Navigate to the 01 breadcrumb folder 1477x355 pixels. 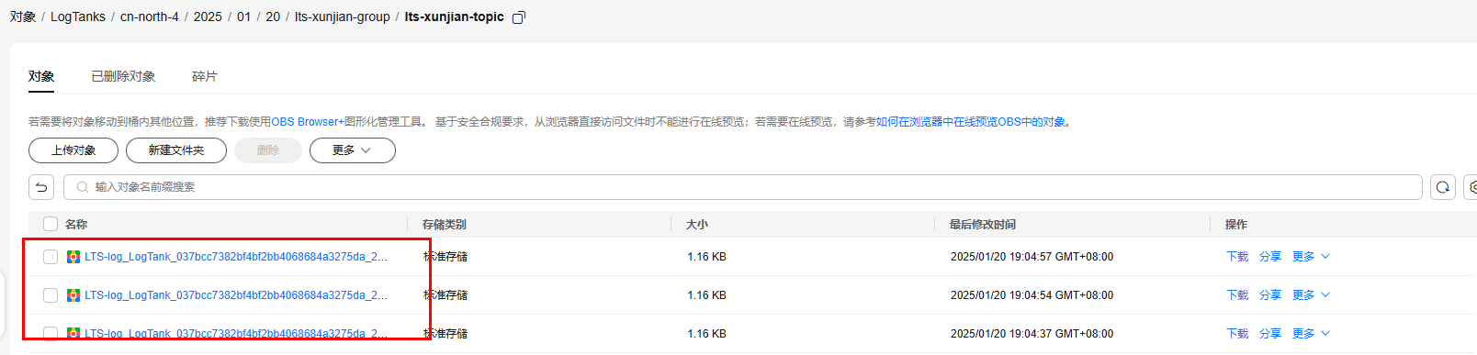243,17
